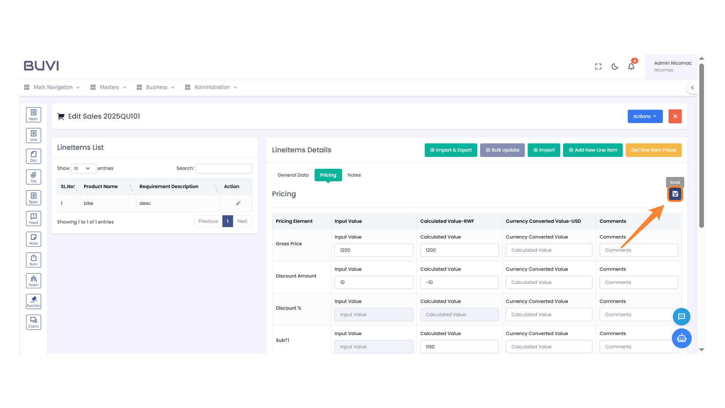Open the notifications bell
This screenshot has width=725, height=408.
pyautogui.click(x=631, y=66)
